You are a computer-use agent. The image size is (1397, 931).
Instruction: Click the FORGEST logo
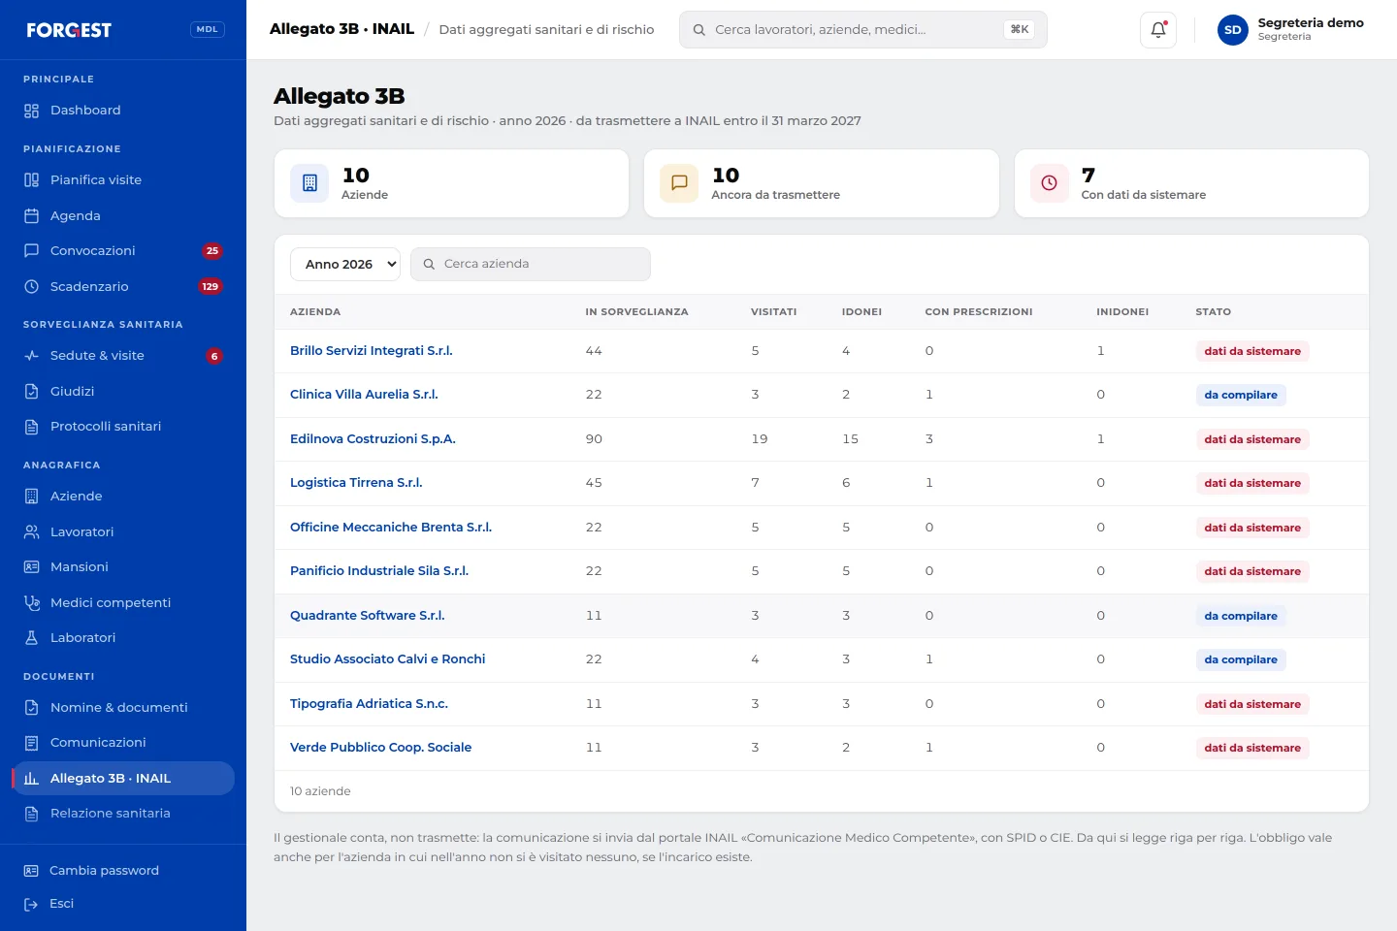69,30
